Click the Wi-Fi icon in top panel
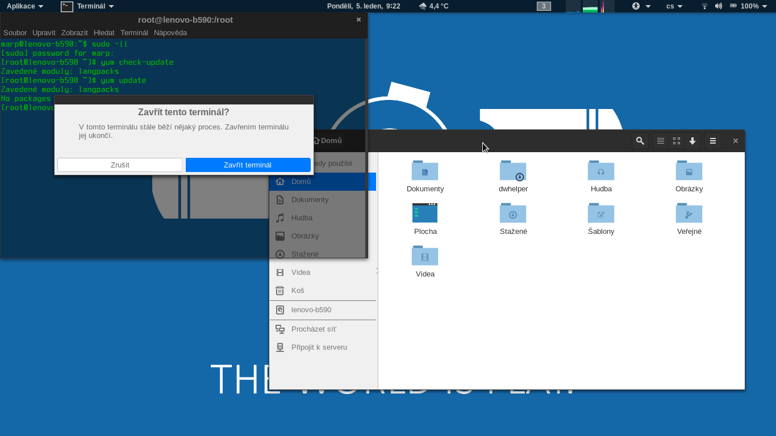 (704, 6)
